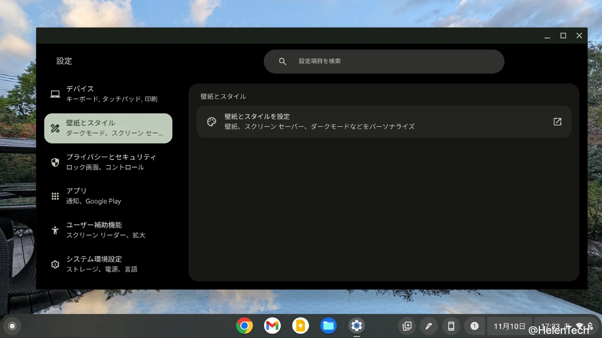Click the Settings gear icon on shelf

[x=356, y=326]
